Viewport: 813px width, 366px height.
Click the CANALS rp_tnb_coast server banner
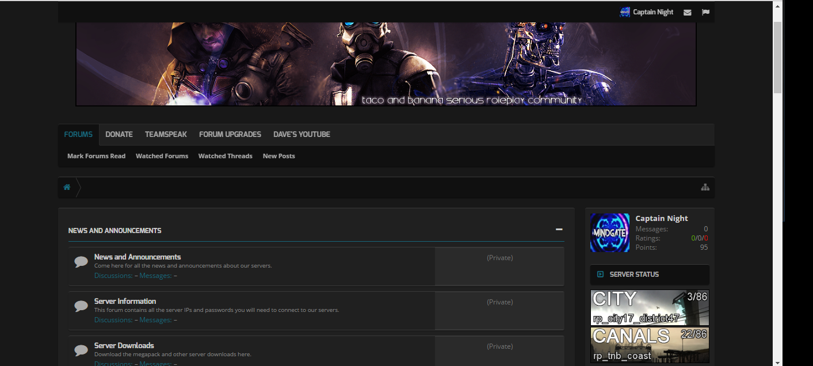(x=650, y=345)
